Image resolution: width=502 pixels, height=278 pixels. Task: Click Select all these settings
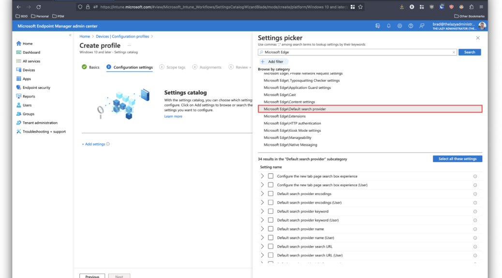click(457, 159)
